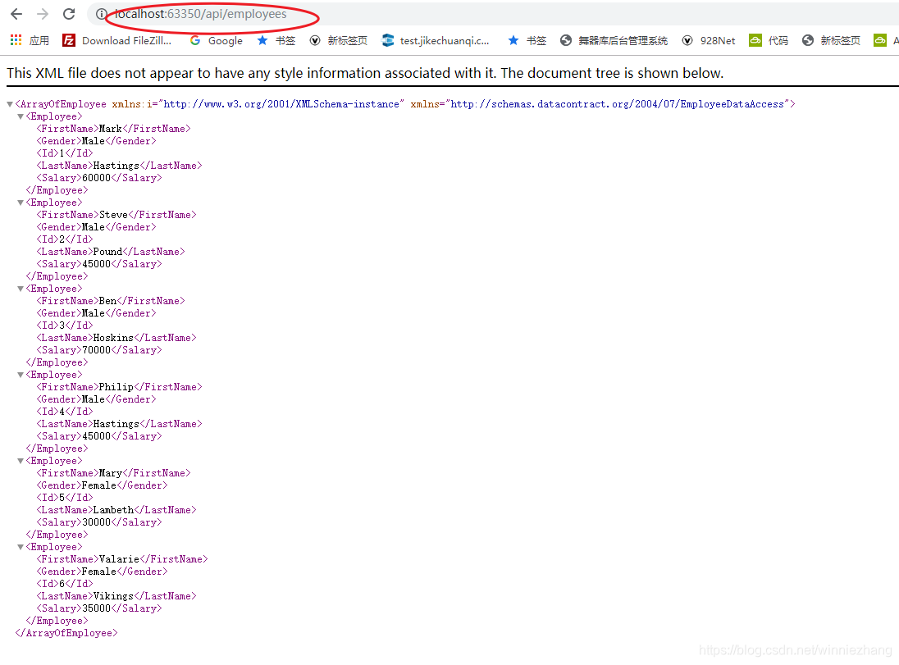Click the XMLSchema-instance namespace URL

[281, 104]
